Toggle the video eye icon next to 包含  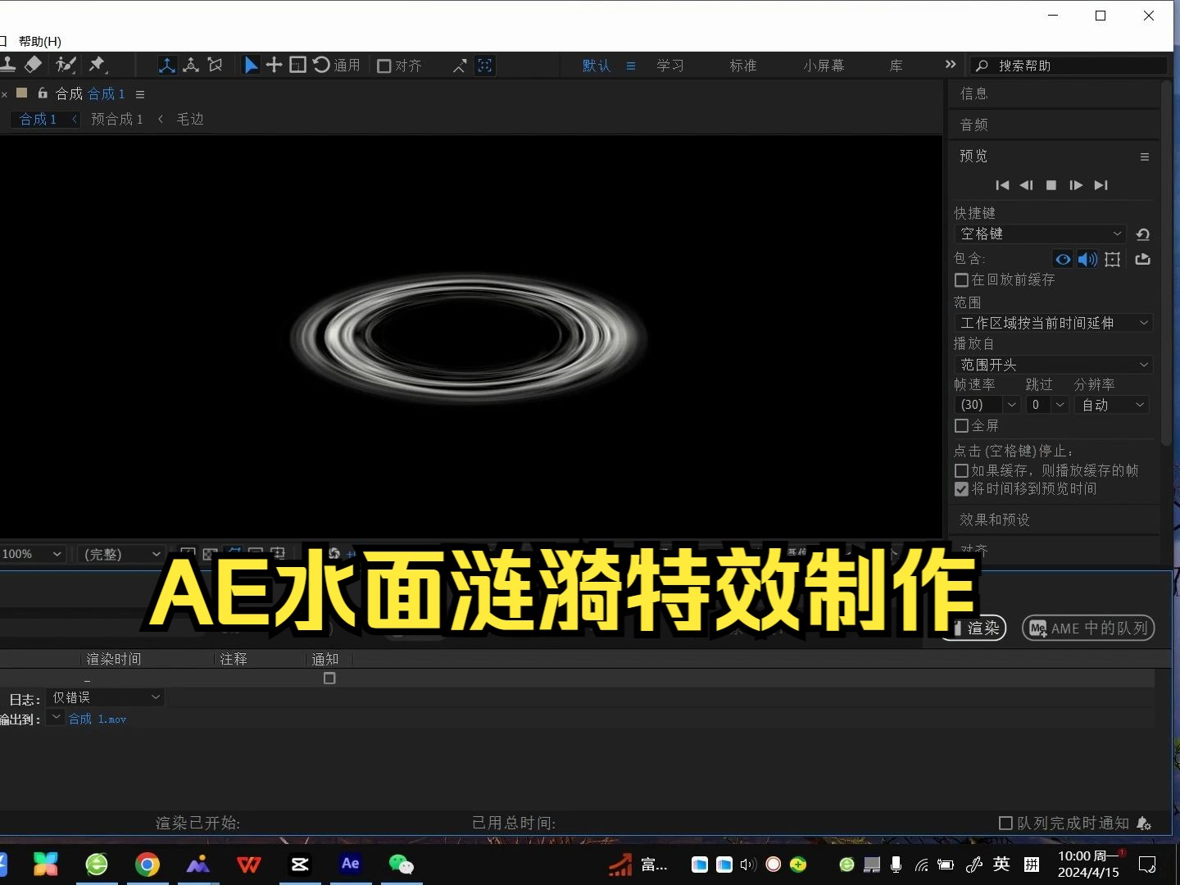1063,259
